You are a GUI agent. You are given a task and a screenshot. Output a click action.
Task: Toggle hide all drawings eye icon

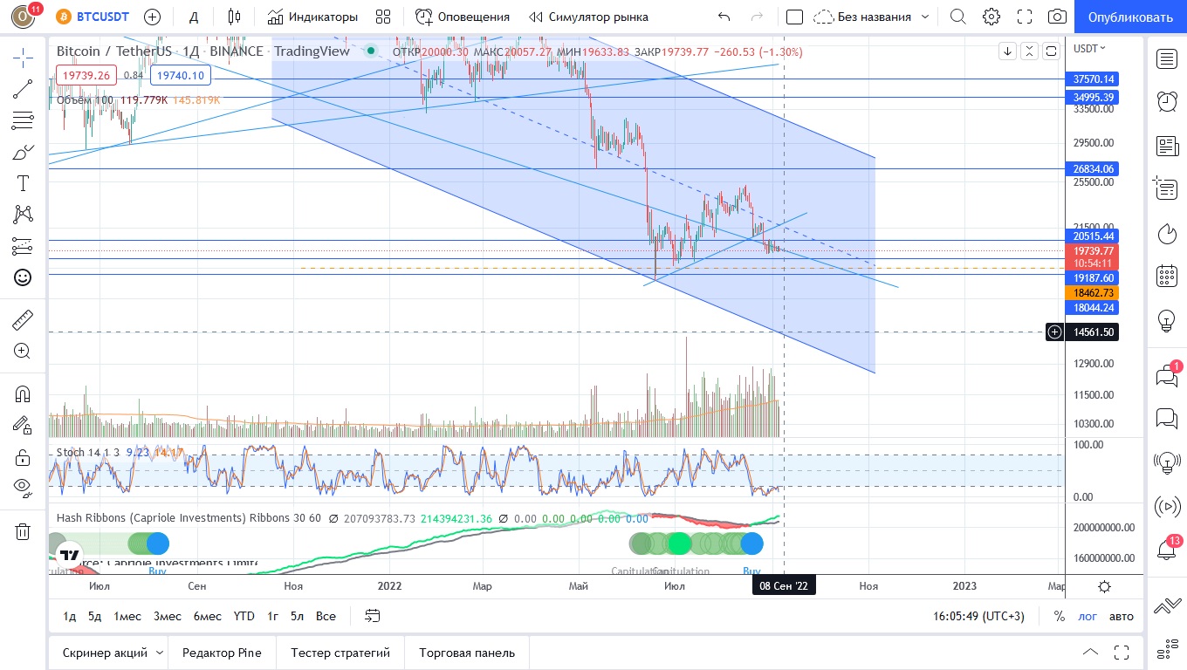point(23,487)
